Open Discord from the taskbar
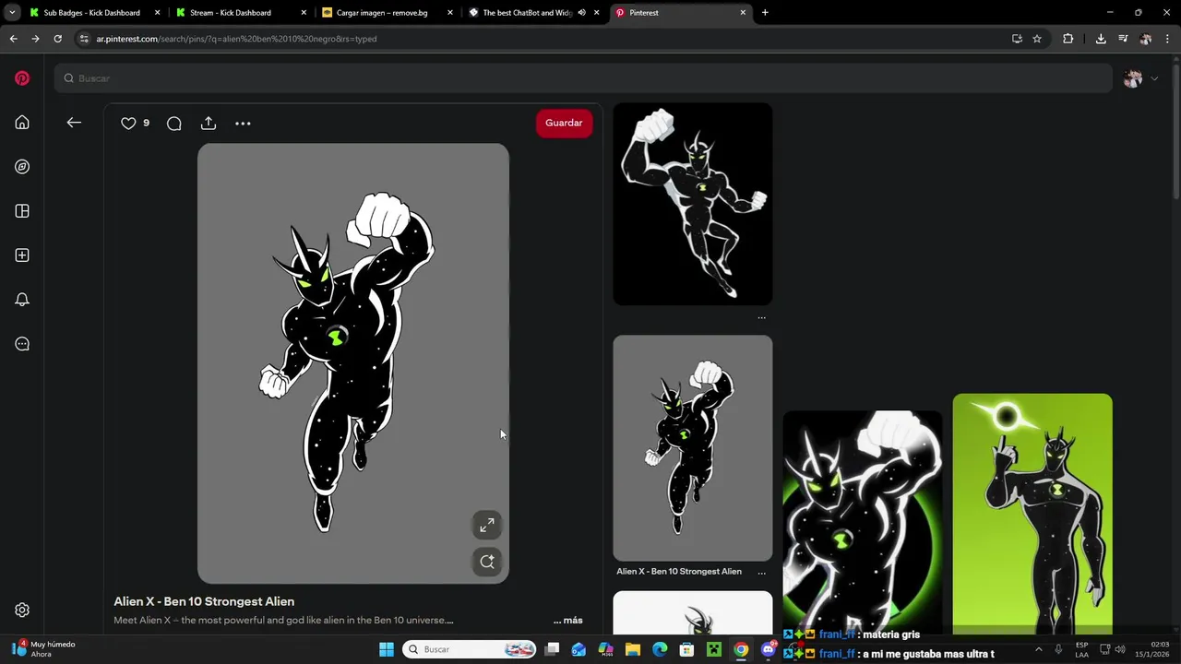The height and width of the screenshot is (664, 1181). point(768,649)
